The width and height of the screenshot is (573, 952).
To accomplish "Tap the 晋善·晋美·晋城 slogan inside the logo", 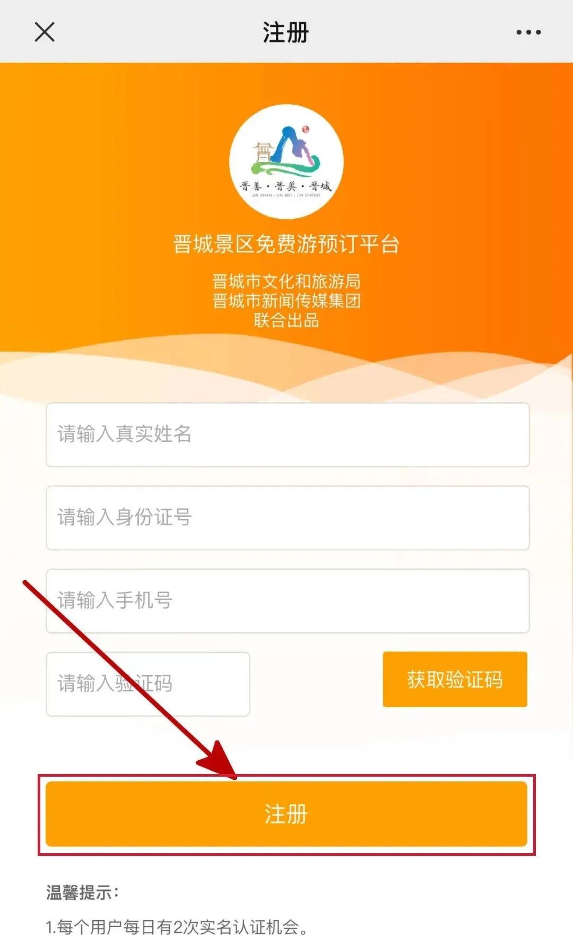I will tap(286, 186).
